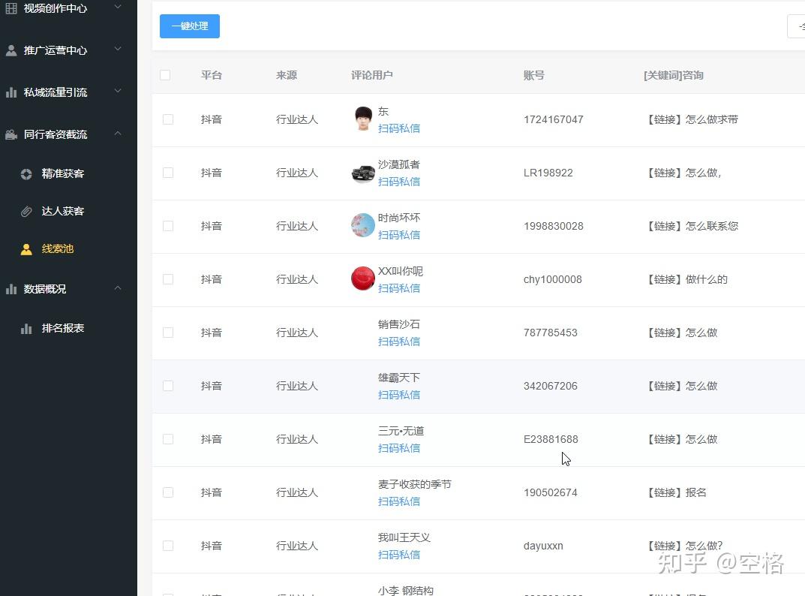Expand the 视频创作中心 chevron
The image size is (805, 596).
(118, 7)
